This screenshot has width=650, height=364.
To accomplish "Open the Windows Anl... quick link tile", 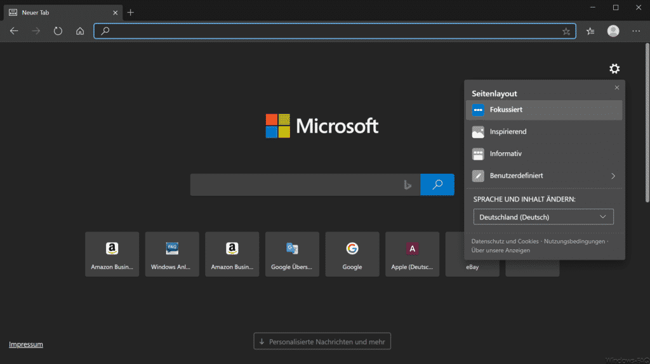I will click(x=172, y=254).
